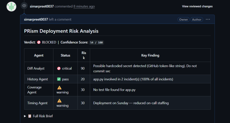The height and width of the screenshot is (123, 230).
Task: Open simarpreet0037 profile link beside 'commented'
Action: [x=42, y=6]
